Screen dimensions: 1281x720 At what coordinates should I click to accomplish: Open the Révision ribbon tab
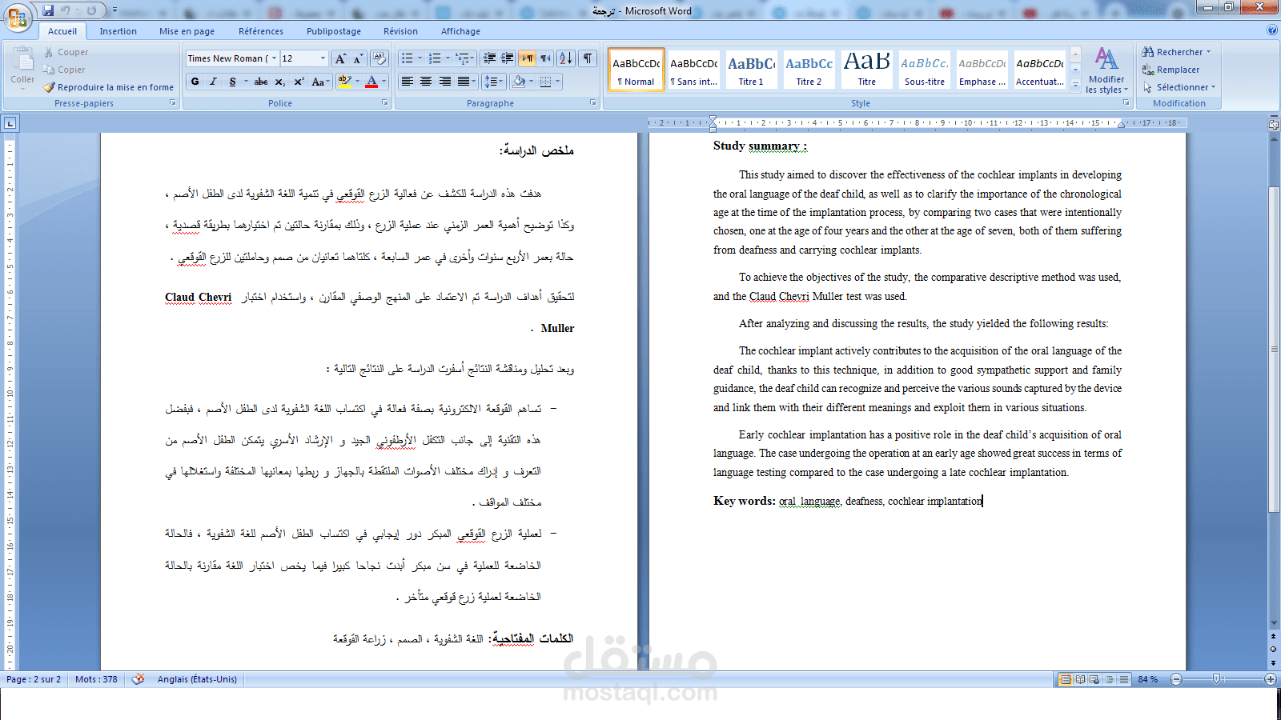pos(400,31)
